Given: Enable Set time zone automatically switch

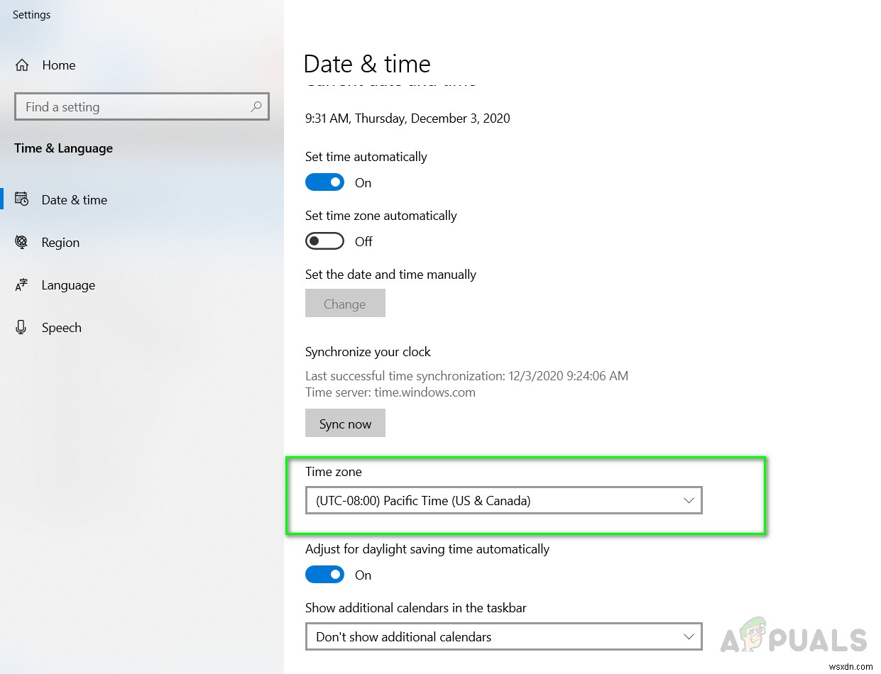Looking at the screenshot, I should tap(324, 241).
